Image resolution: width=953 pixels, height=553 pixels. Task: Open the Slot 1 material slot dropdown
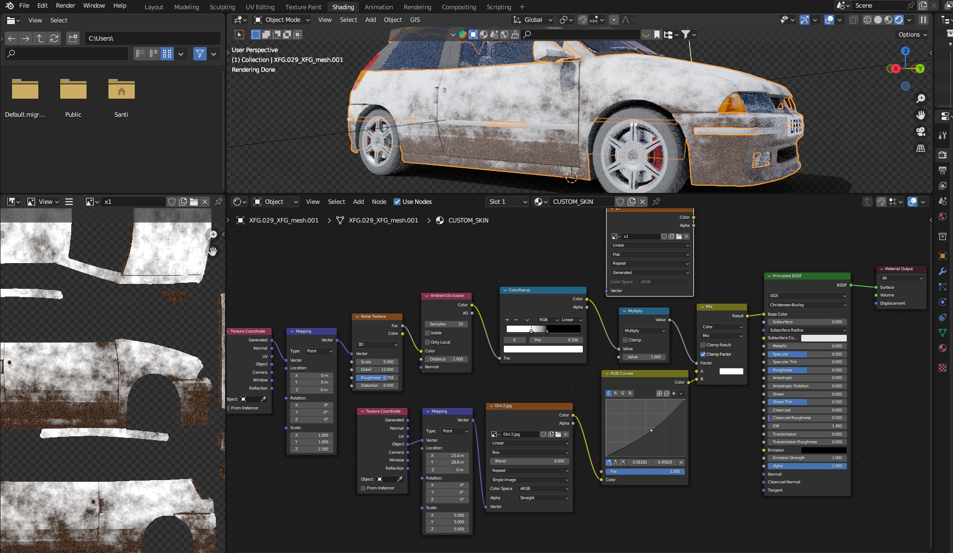click(x=508, y=202)
